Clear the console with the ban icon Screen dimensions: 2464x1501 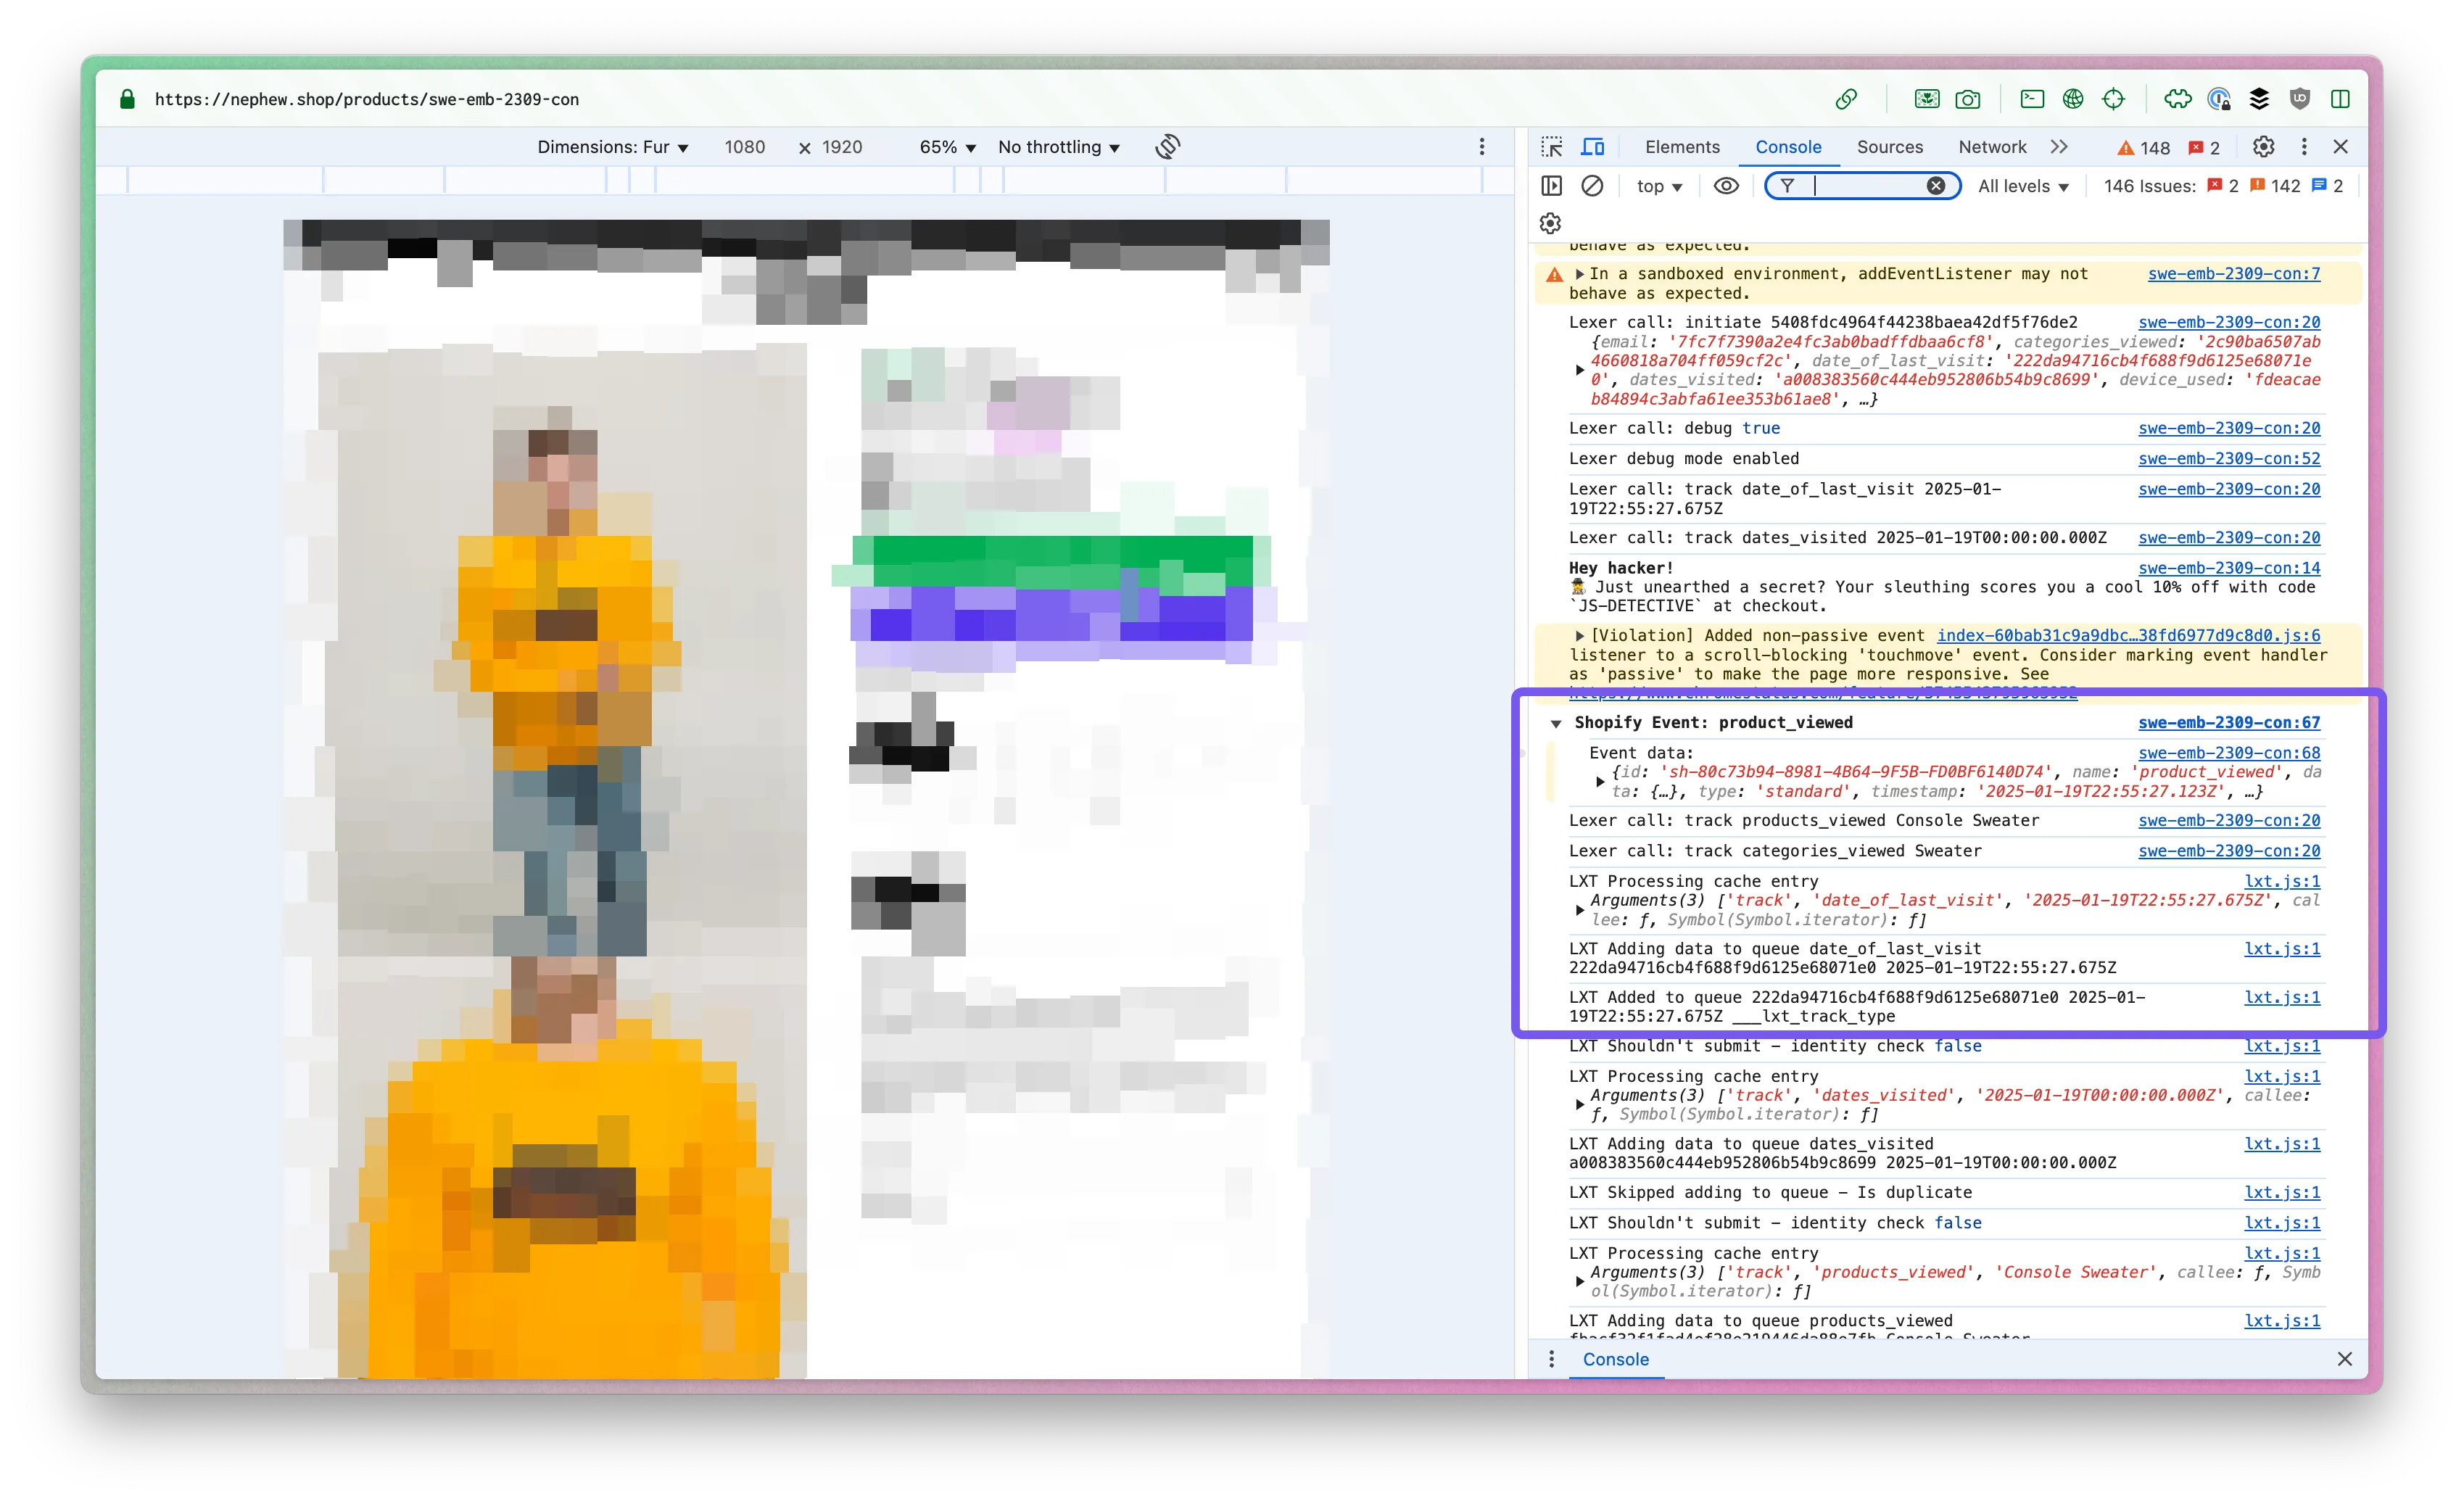1592,186
